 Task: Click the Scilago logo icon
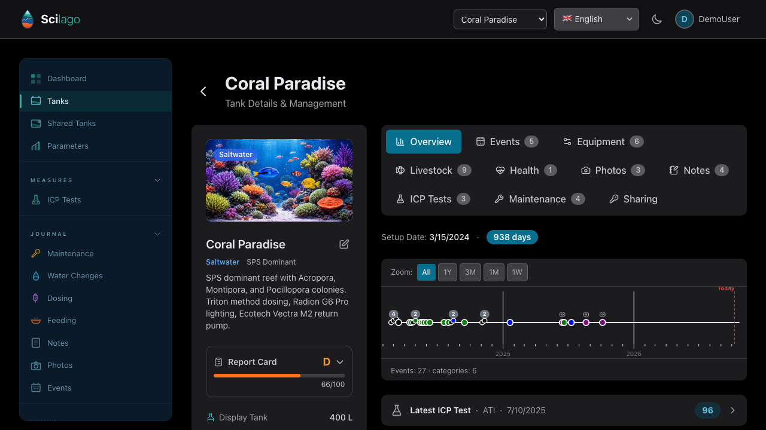tap(28, 19)
